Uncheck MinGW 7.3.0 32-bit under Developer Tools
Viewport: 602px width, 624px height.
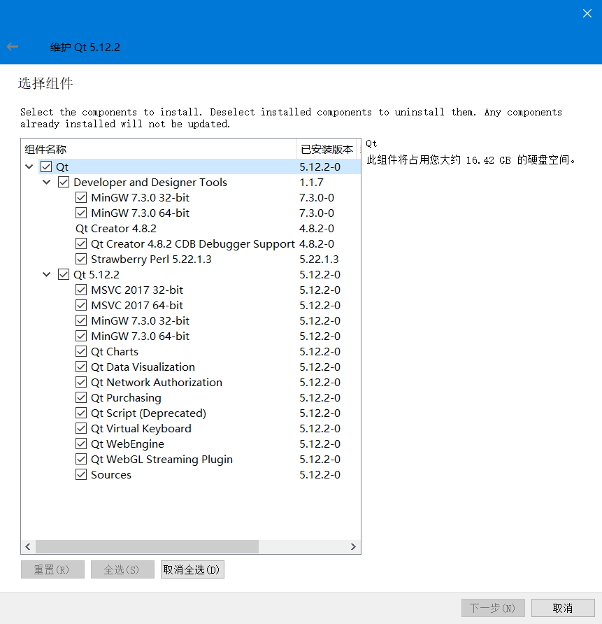pos(81,197)
